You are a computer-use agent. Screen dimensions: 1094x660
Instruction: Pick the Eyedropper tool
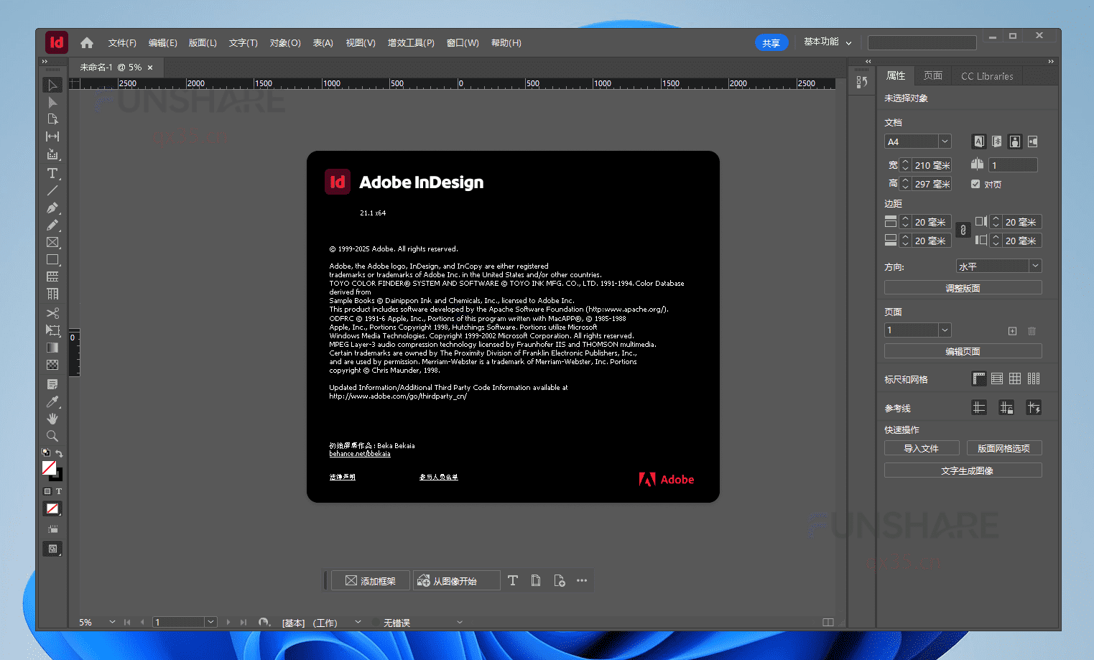pyautogui.click(x=52, y=401)
